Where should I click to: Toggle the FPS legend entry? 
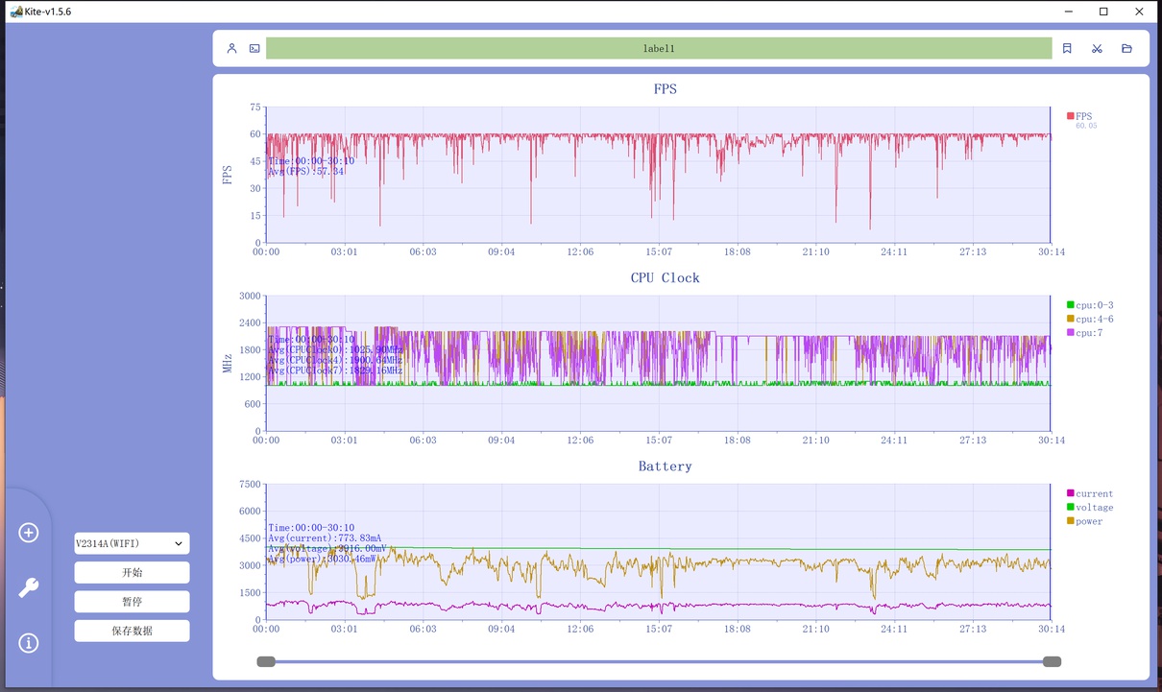[1079, 116]
